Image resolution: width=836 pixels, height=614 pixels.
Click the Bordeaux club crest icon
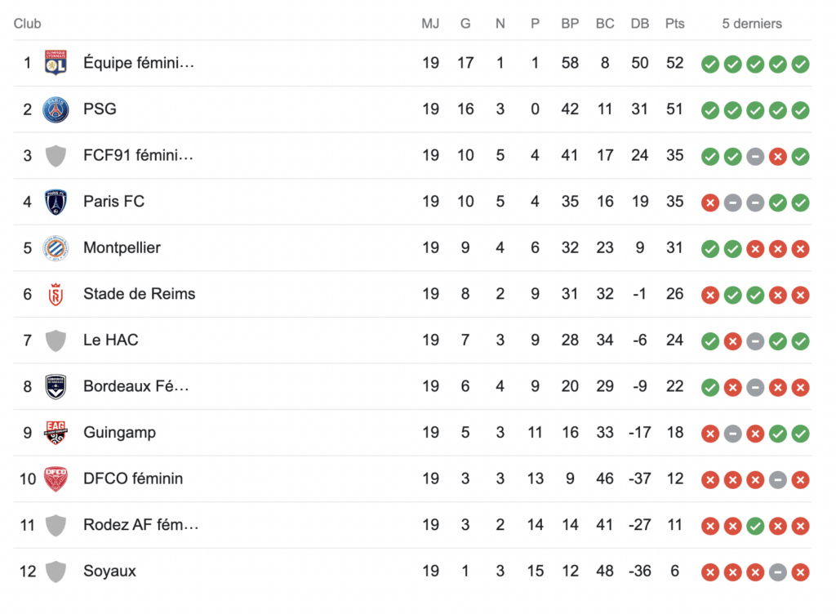coord(56,387)
